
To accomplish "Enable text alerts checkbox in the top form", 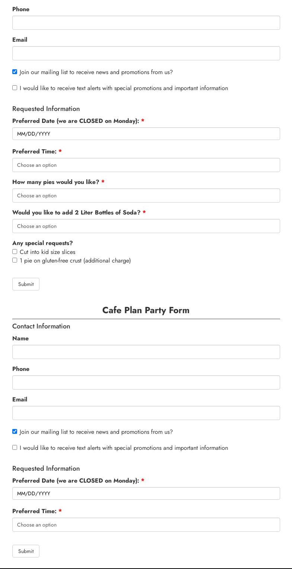I will [x=15, y=88].
